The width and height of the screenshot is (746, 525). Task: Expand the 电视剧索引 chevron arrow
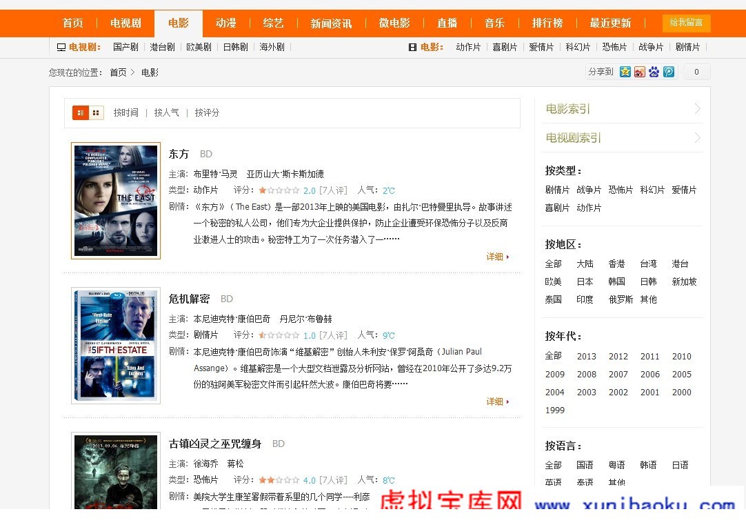point(697,138)
